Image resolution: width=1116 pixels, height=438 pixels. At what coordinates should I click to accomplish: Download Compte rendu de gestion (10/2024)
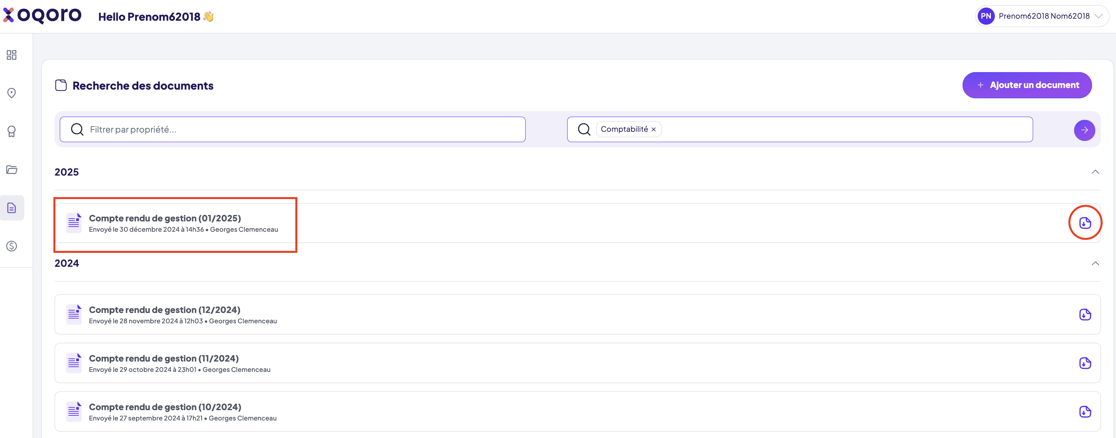tap(1085, 412)
